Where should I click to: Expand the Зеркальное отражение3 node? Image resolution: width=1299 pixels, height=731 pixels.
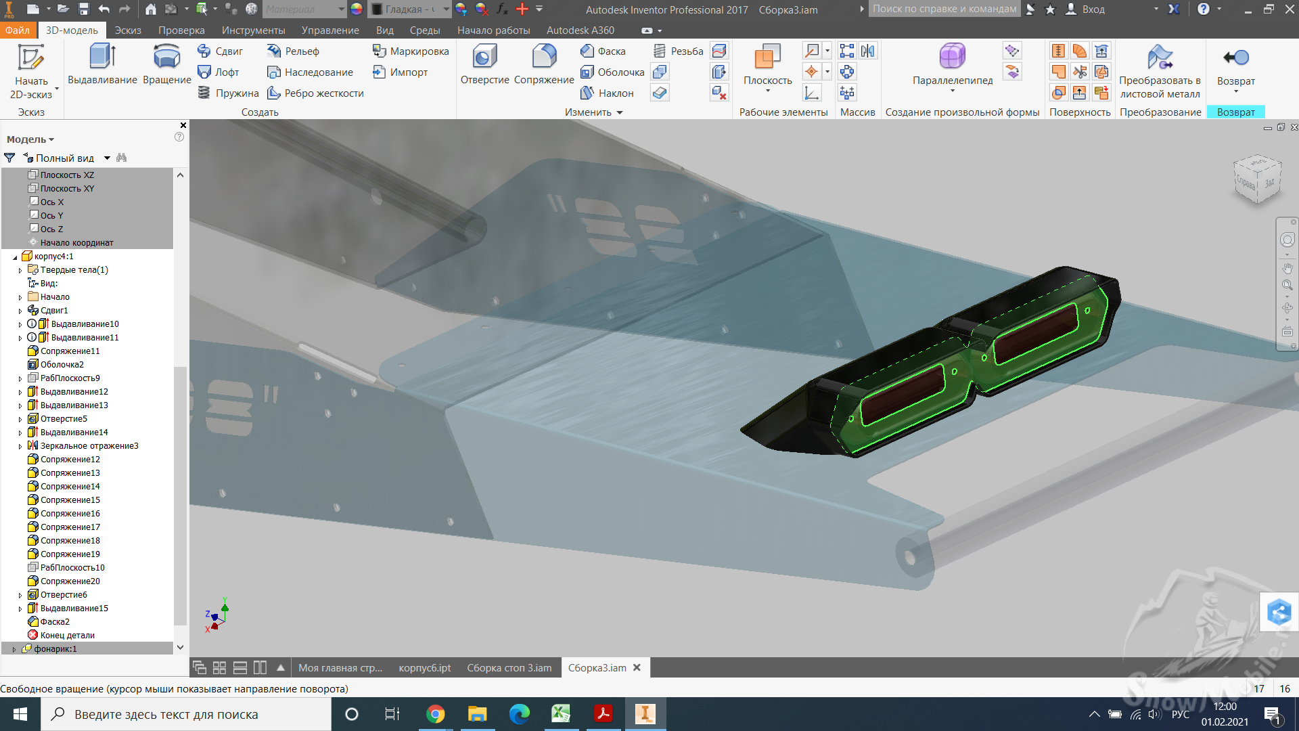[x=20, y=446]
